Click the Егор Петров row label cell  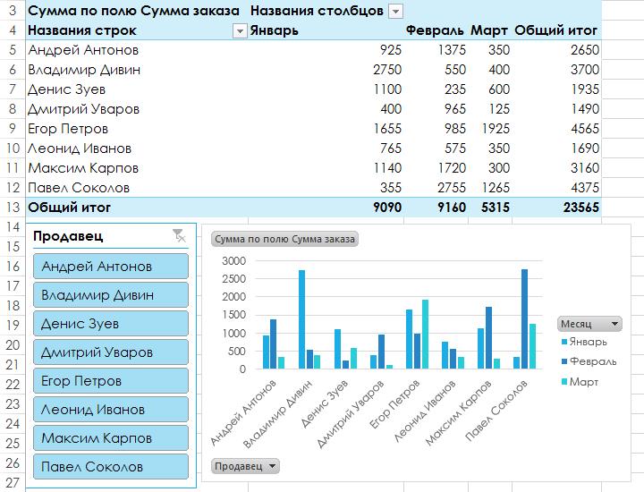coord(137,129)
